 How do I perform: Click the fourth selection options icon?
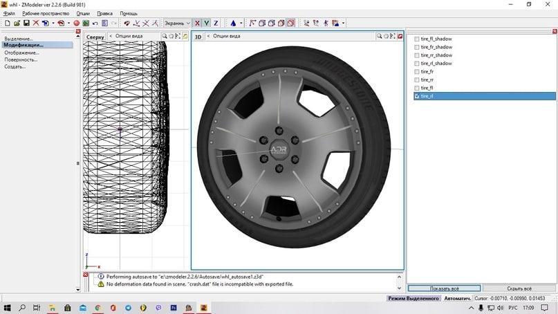[x=335, y=23]
